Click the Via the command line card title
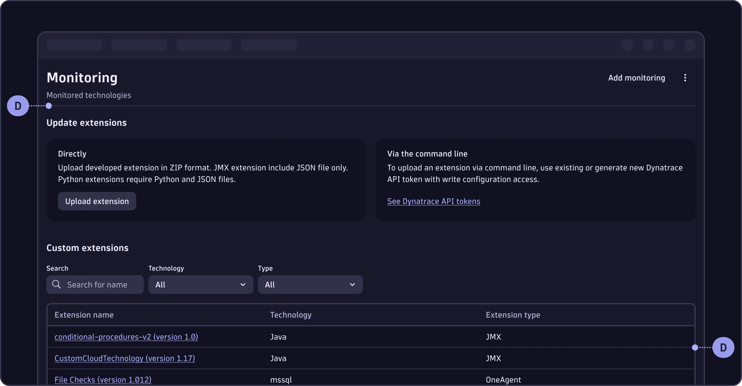This screenshot has height=386, width=742. tap(427, 154)
